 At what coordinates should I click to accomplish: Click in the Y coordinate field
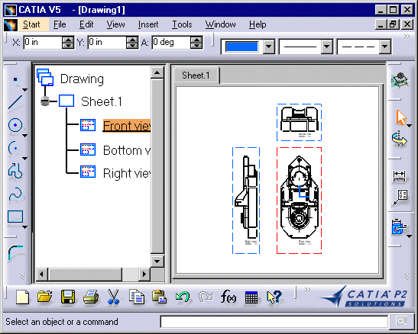pyautogui.click(x=107, y=42)
